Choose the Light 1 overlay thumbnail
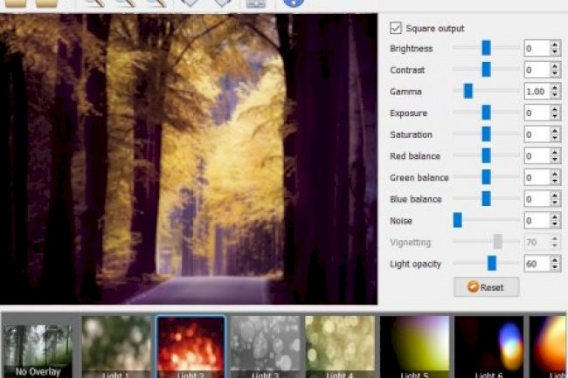 [116, 347]
